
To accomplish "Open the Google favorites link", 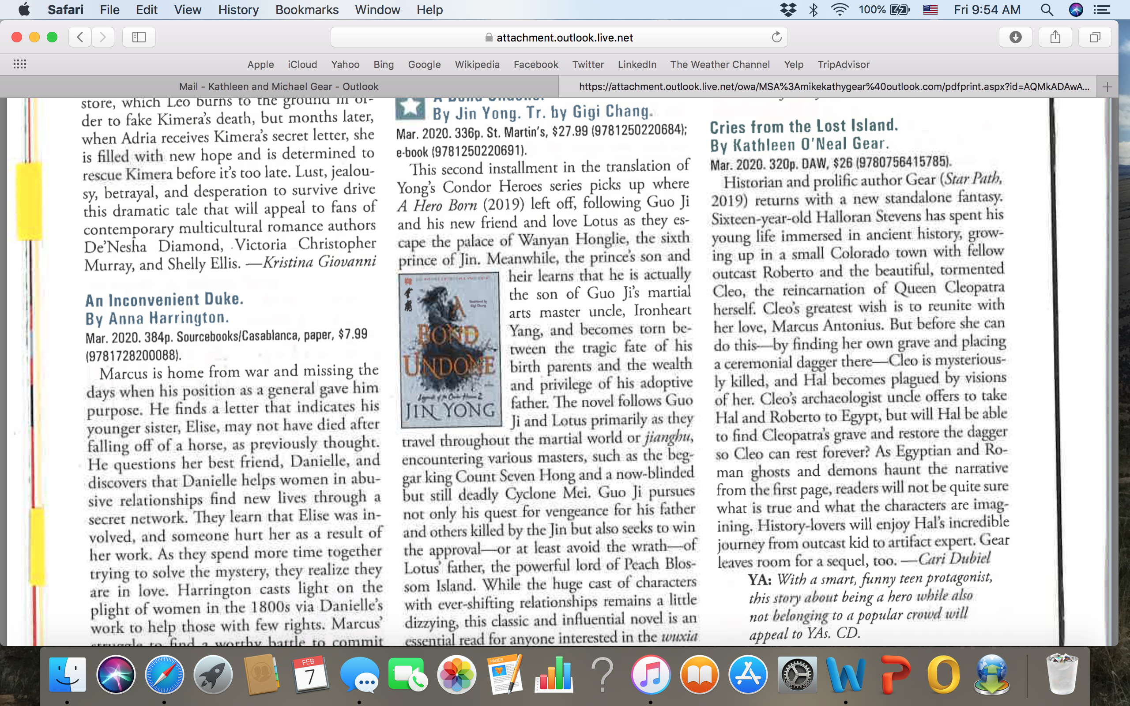I will [x=424, y=64].
